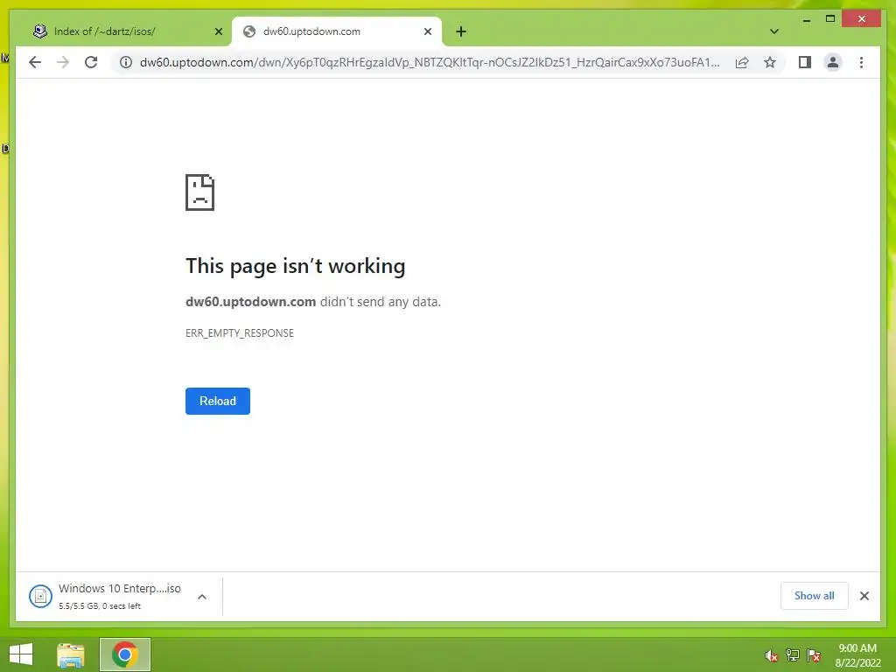Open the Action Center flag icon

[x=814, y=655]
